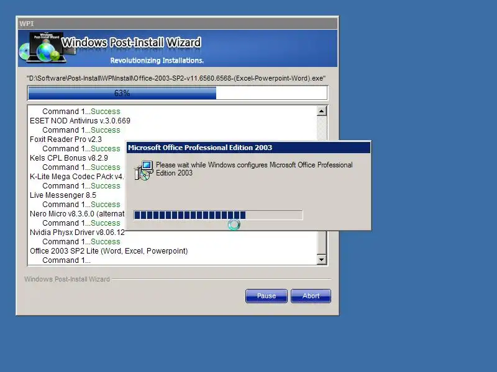The image size is (497, 372).
Task: Select the Nvidia Physx Driver line
Action: [x=77, y=232]
